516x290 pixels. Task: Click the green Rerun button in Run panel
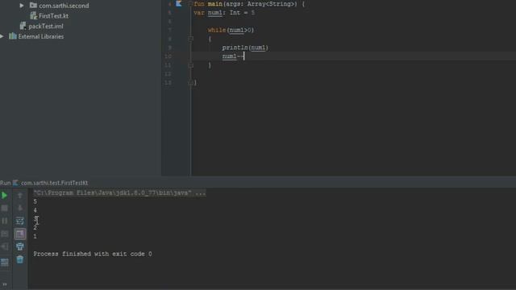pyautogui.click(x=4, y=195)
